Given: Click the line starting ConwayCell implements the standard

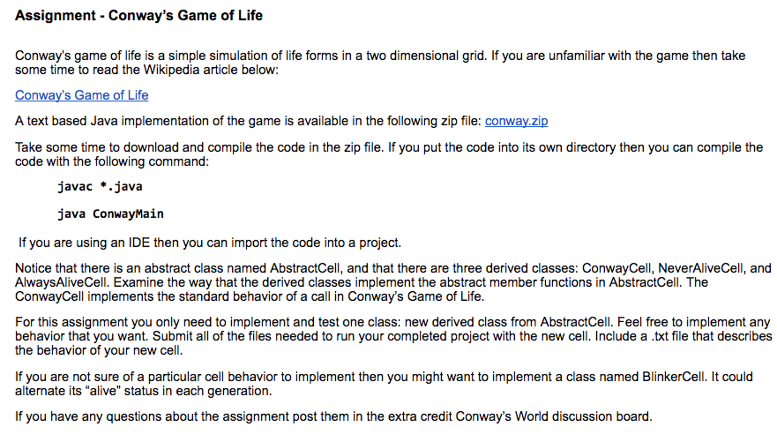Looking at the screenshot, I should [x=250, y=296].
